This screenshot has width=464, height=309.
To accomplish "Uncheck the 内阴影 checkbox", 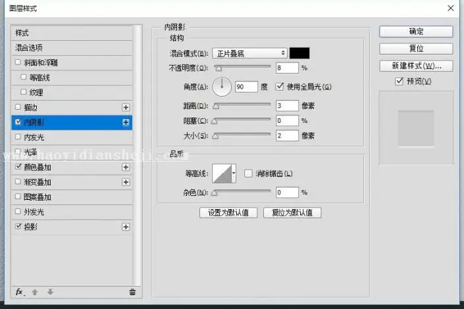I will (x=18, y=122).
